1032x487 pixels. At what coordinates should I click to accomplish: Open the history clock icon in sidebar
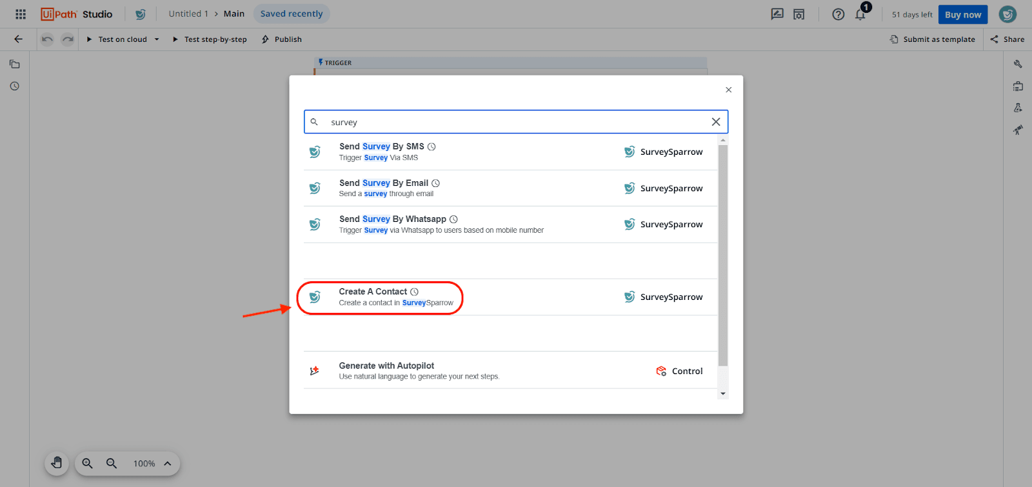click(14, 86)
